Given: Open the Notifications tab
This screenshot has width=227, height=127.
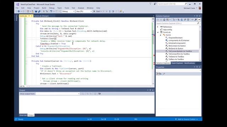Looking at the screenshot, I should [x=189, y=63].
